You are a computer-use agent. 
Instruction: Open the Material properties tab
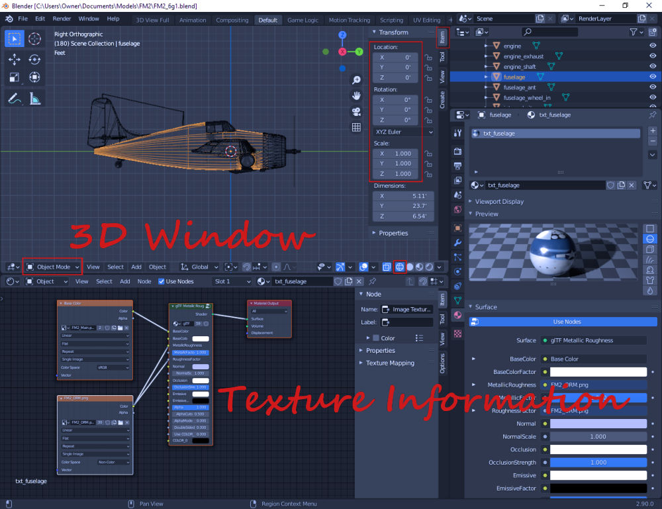point(457,315)
